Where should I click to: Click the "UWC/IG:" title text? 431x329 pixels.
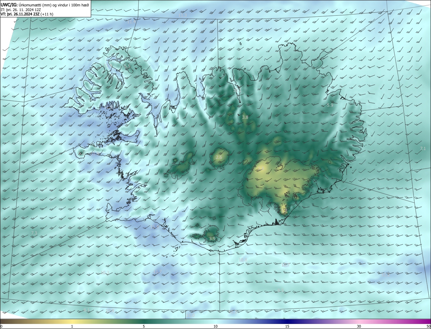(x=9, y=5)
